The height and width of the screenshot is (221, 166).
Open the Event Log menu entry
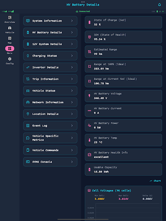tap(50, 126)
